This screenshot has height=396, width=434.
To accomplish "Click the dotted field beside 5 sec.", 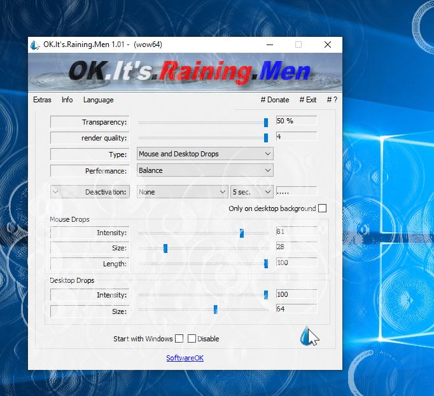I will (x=297, y=191).
